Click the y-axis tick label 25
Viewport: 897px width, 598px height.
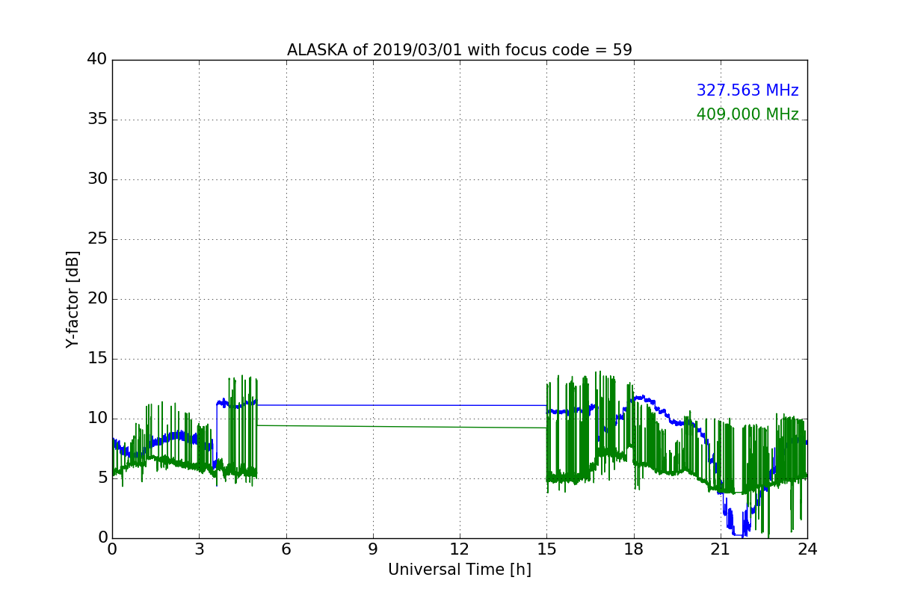97,239
